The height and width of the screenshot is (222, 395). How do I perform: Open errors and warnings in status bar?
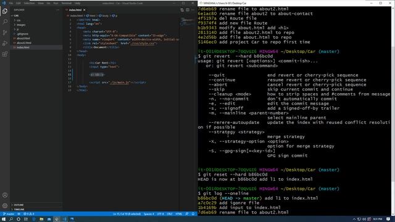(29, 214)
